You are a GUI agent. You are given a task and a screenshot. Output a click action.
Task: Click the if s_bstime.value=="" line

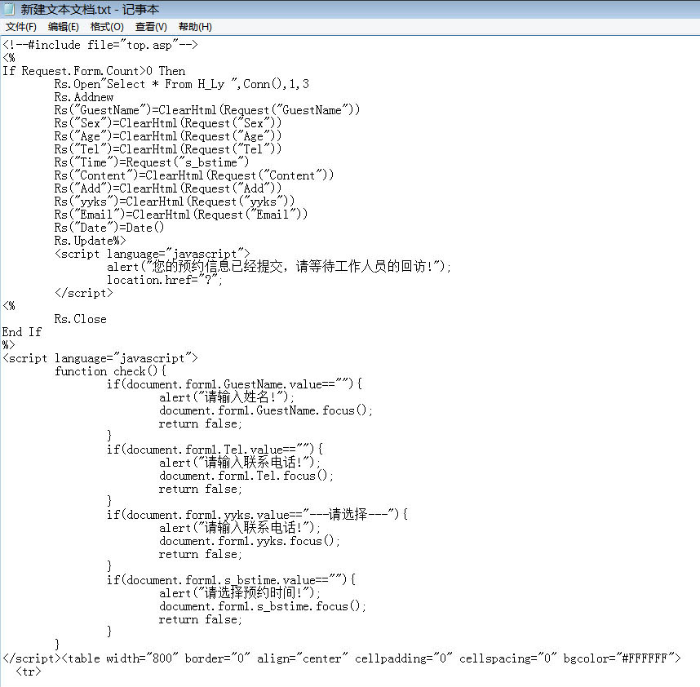231,580
